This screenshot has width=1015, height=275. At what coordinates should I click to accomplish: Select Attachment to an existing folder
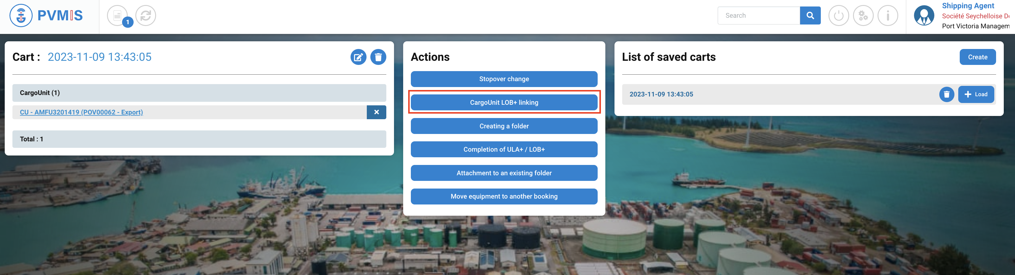(x=504, y=173)
